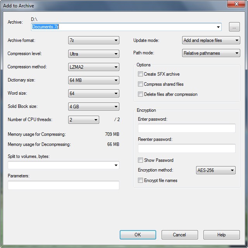Click the Parameters text field
Image resolution: width=248 pixels, height=248 pixels.
coord(64,185)
